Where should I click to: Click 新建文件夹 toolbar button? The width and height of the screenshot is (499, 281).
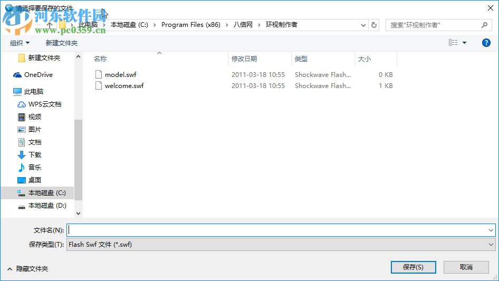[61, 43]
